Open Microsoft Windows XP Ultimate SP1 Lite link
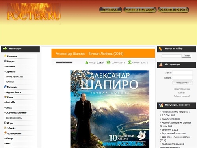This screenshot has width=197, height=148. point(175,124)
